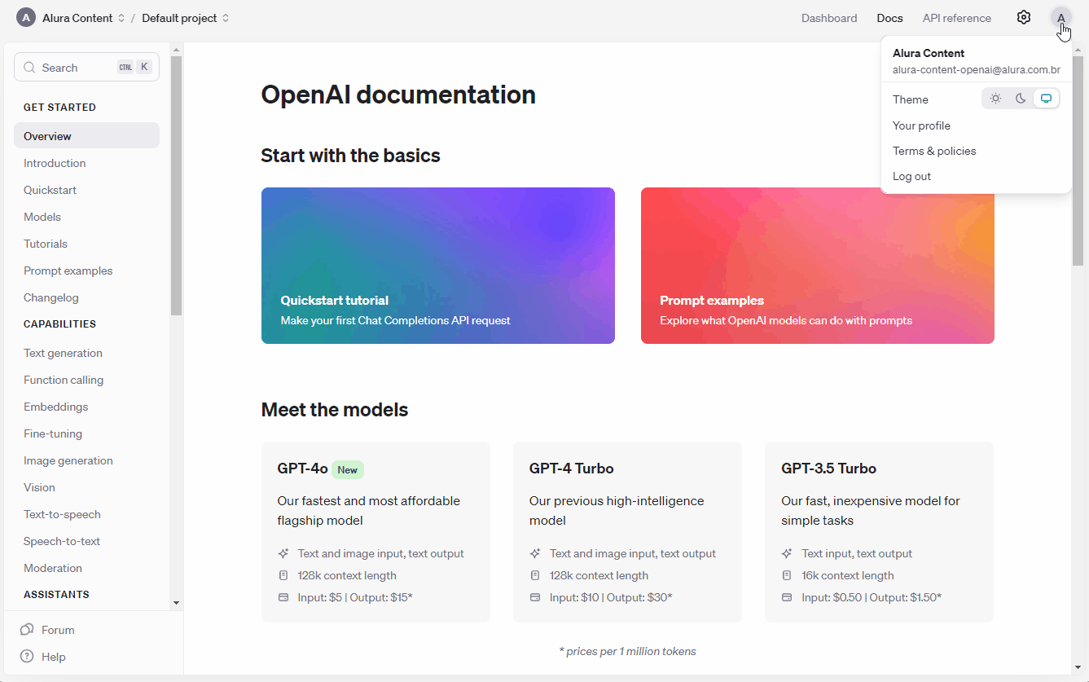Image resolution: width=1089 pixels, height=682 pixels.
Task: Open the GPT-4 Turbo model card title
Action: (x=571, y=469)
